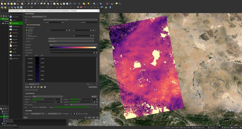Click the Save Project toolbar icon
The width and height of the screenshot is (242, 129).
click(x=8, y=4)
